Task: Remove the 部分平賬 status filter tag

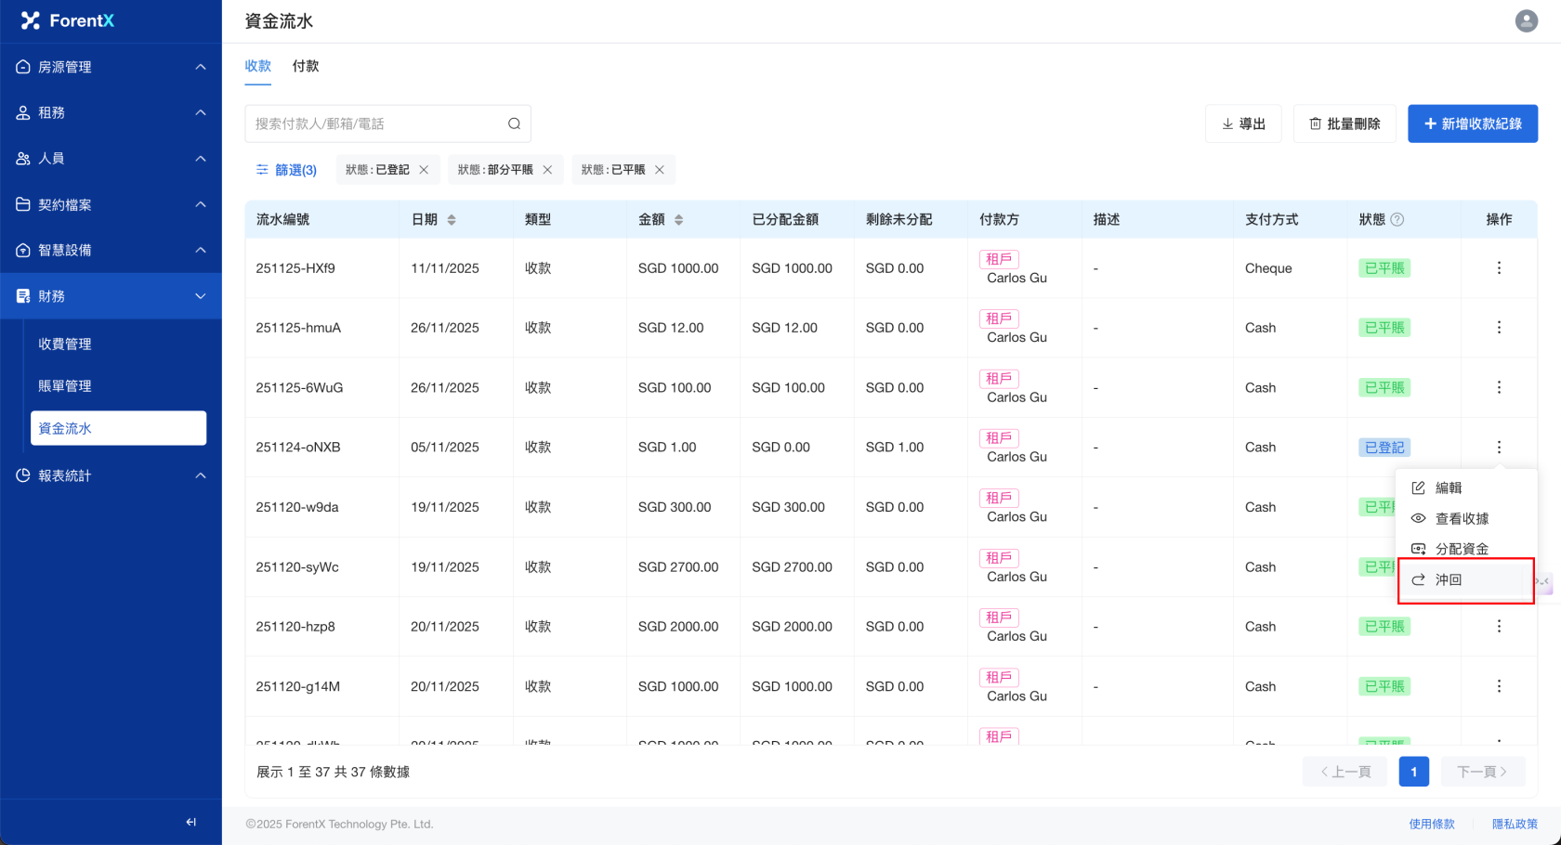Action: (547, 170)
